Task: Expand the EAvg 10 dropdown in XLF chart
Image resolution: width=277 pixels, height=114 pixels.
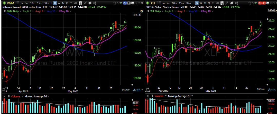Action: point(212,11)
